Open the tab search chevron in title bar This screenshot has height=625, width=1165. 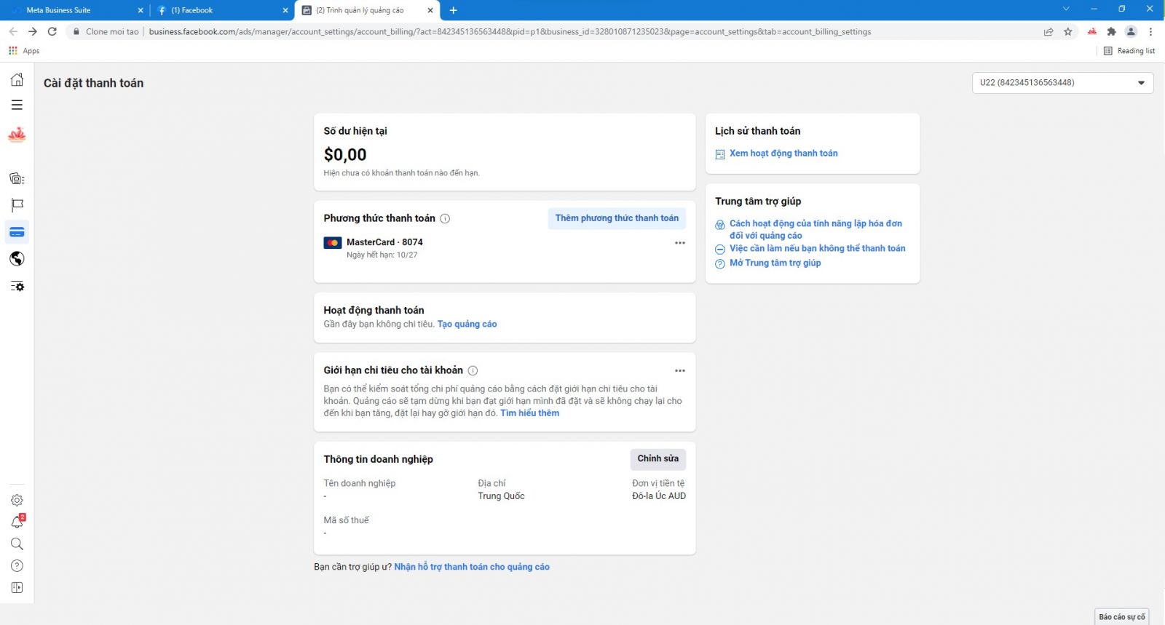1066,9
